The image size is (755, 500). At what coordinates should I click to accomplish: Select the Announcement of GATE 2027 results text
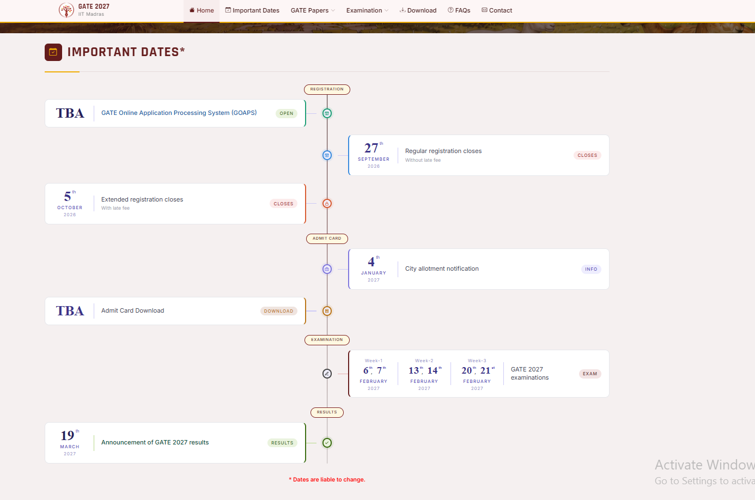tap(155, 442)
